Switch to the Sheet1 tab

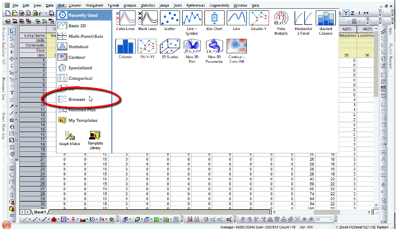coord(40,212)
